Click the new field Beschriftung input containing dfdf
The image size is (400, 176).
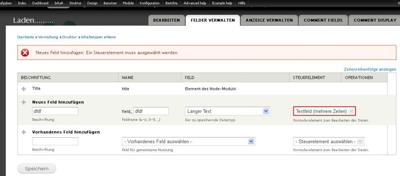[55, 111]
